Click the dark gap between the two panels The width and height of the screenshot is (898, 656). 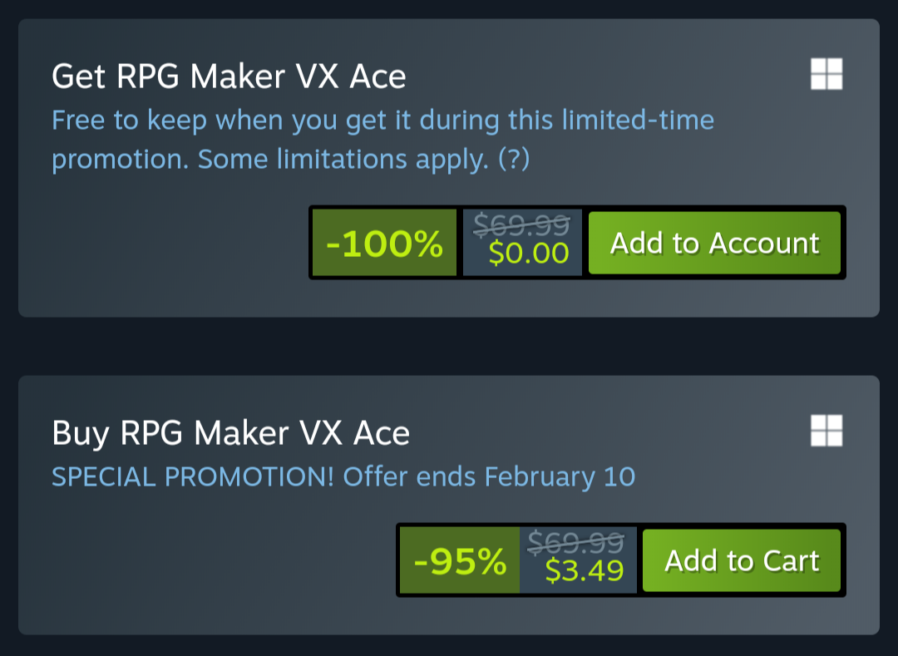tap(449, 347)
